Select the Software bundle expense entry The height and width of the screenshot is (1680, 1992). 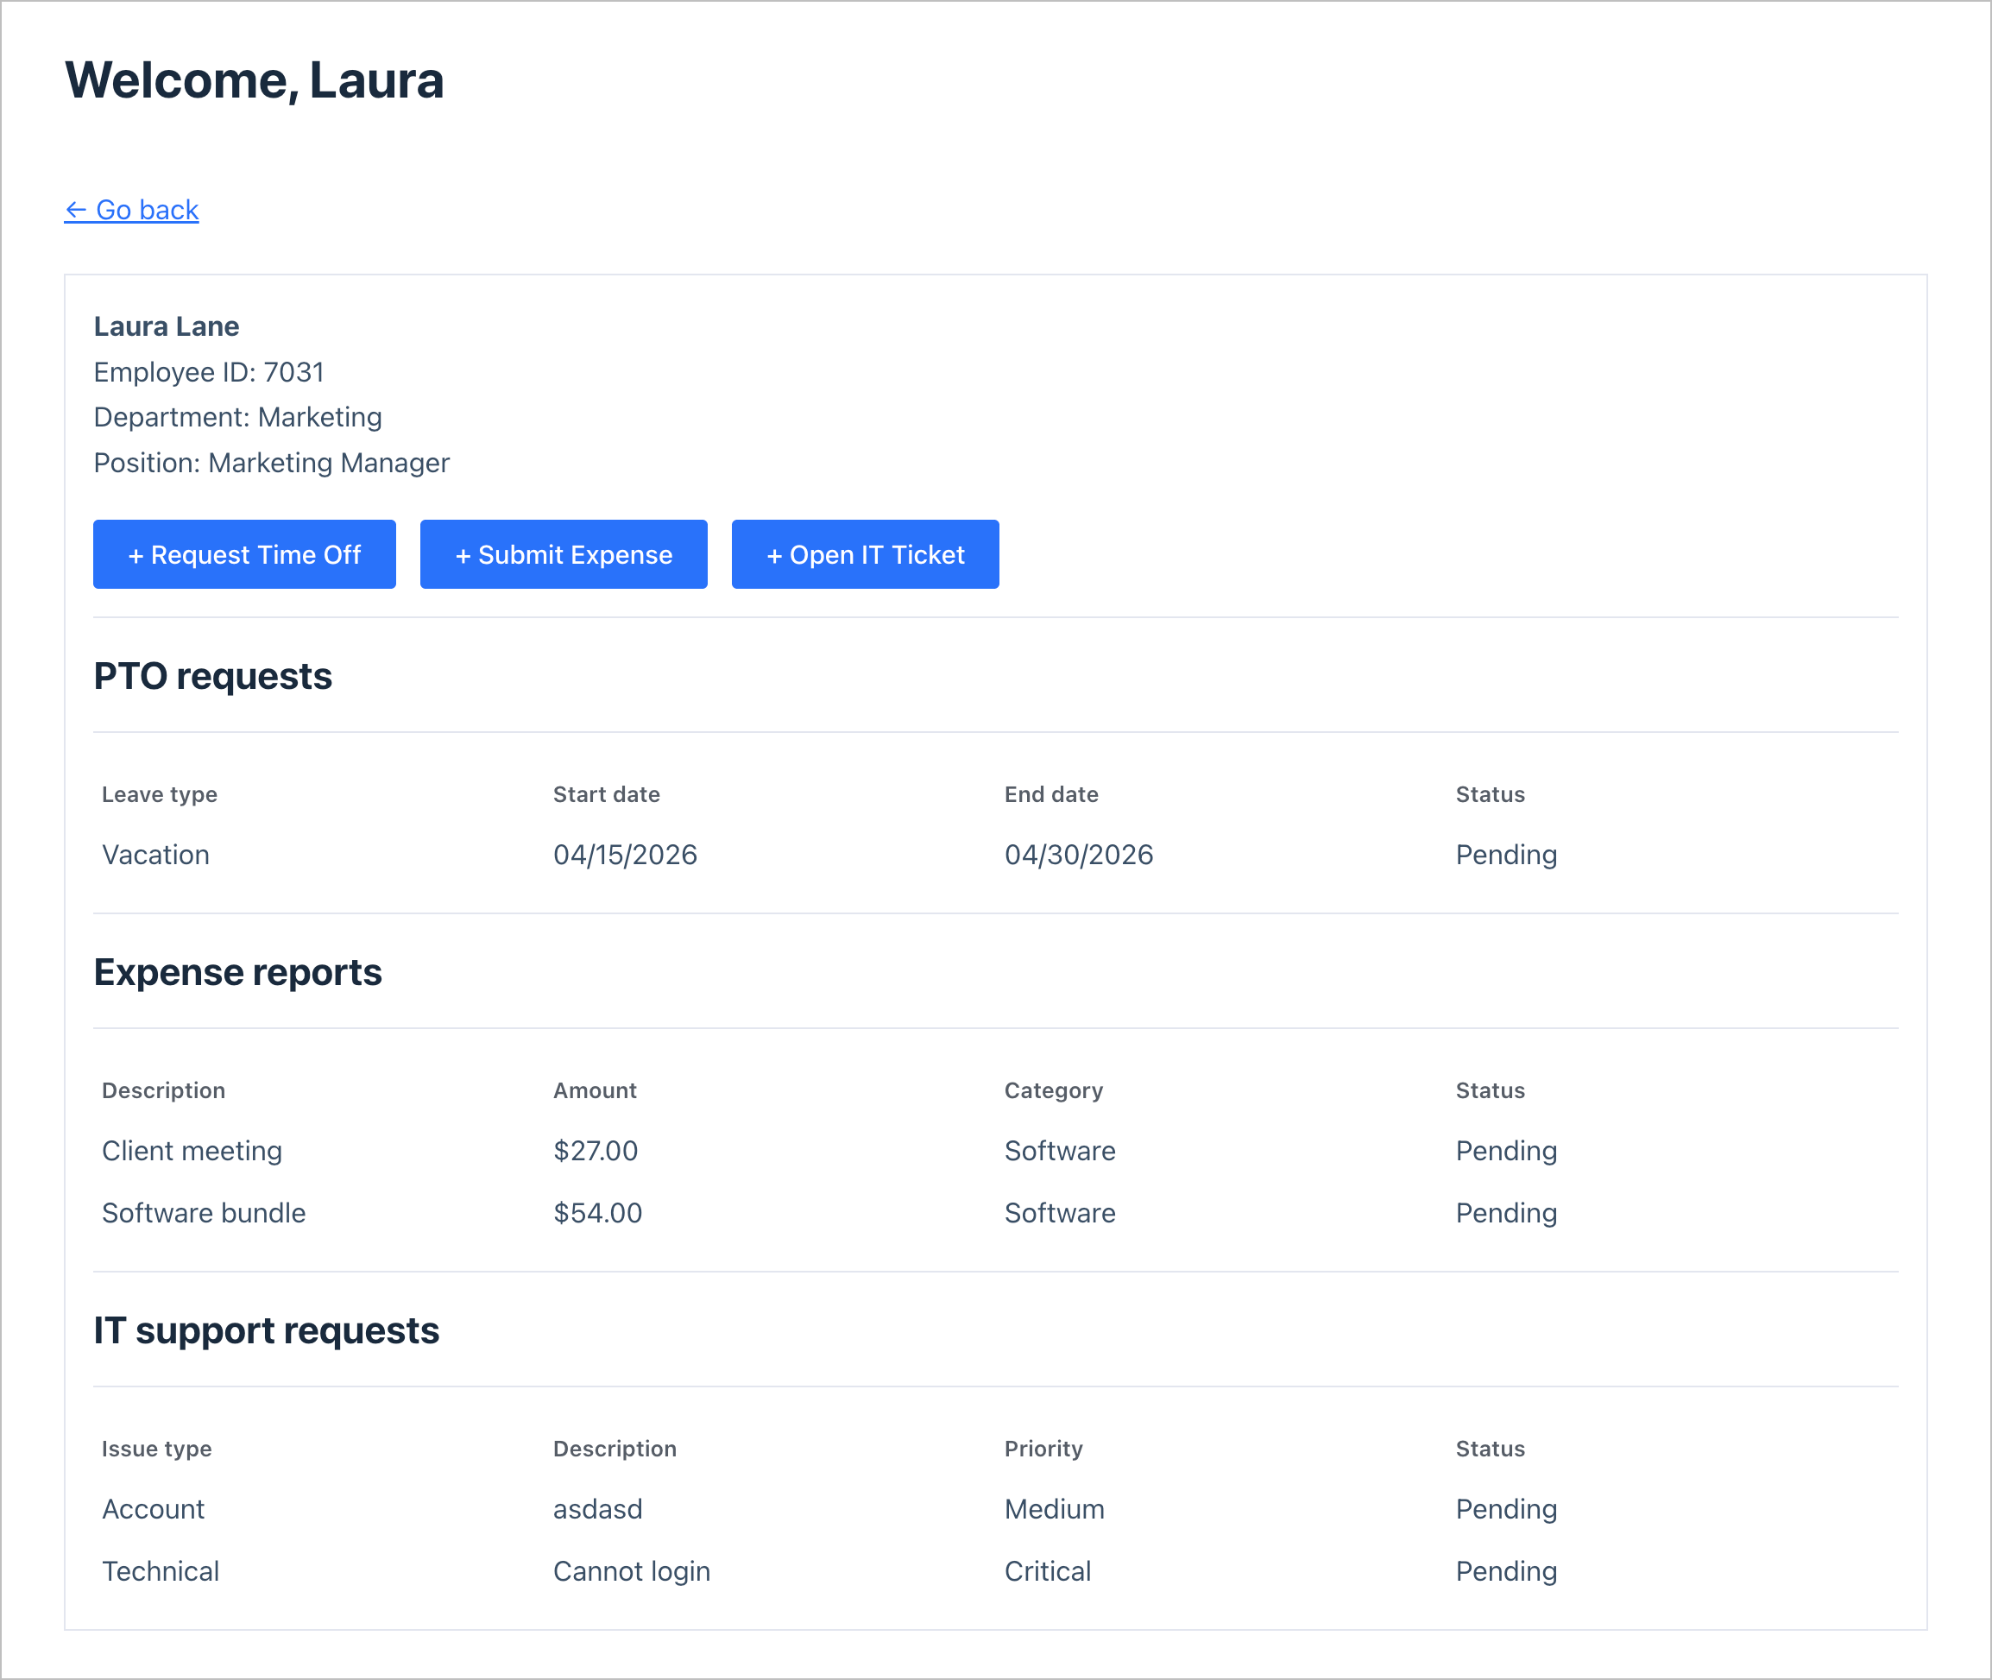pyautogui.click(x=203, y=1212)
